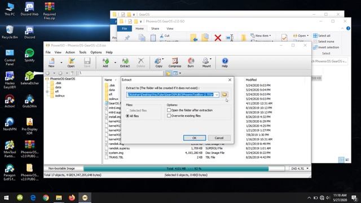The height and width of the screenshot is (203, 361).
Task: Open the Options menu
Action: click(96, 52)
